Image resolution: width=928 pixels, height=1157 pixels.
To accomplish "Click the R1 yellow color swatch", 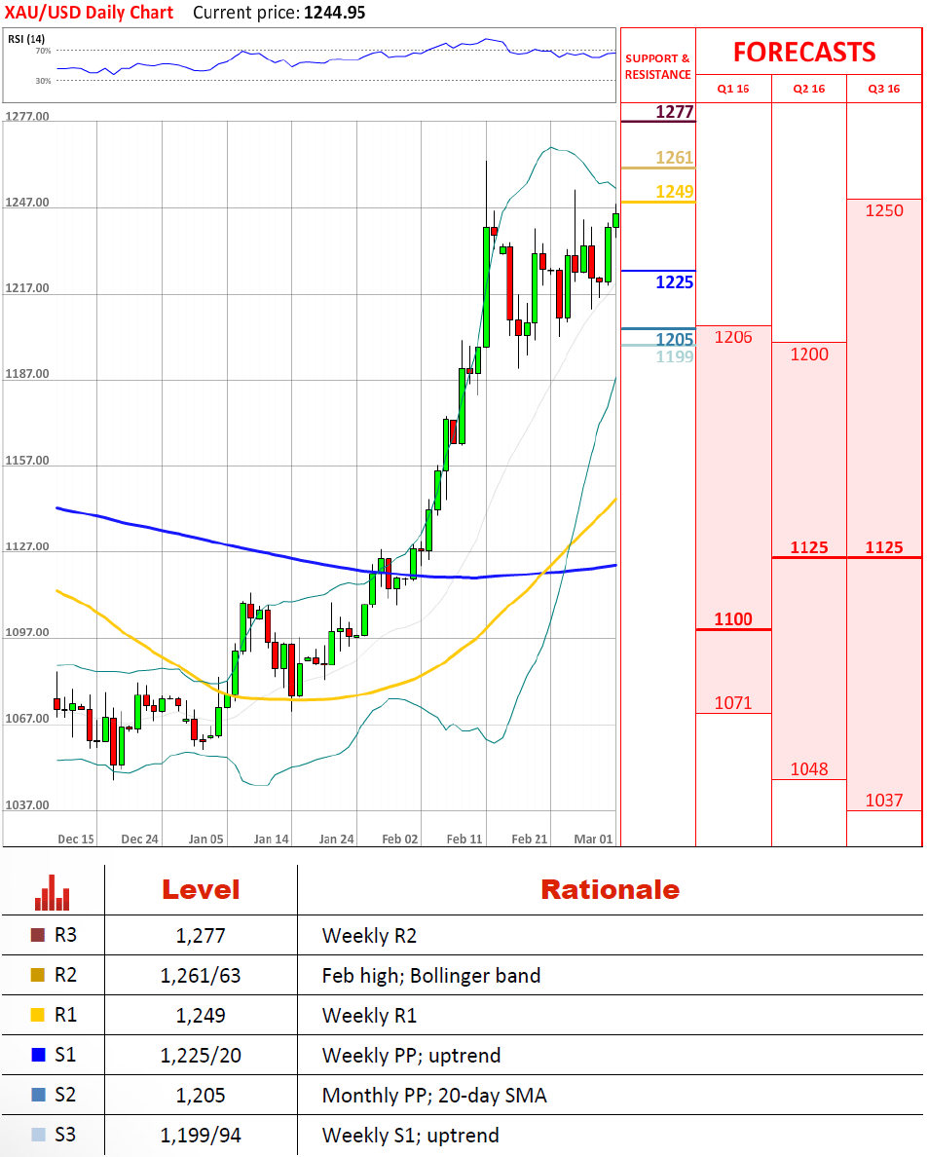I will tap(38, 1016).
